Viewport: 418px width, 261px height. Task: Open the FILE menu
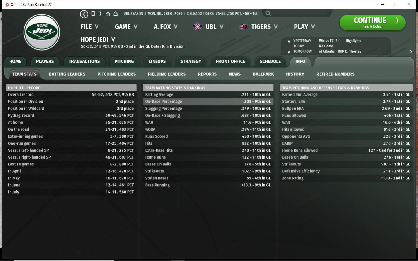click(x=89, y=27)
